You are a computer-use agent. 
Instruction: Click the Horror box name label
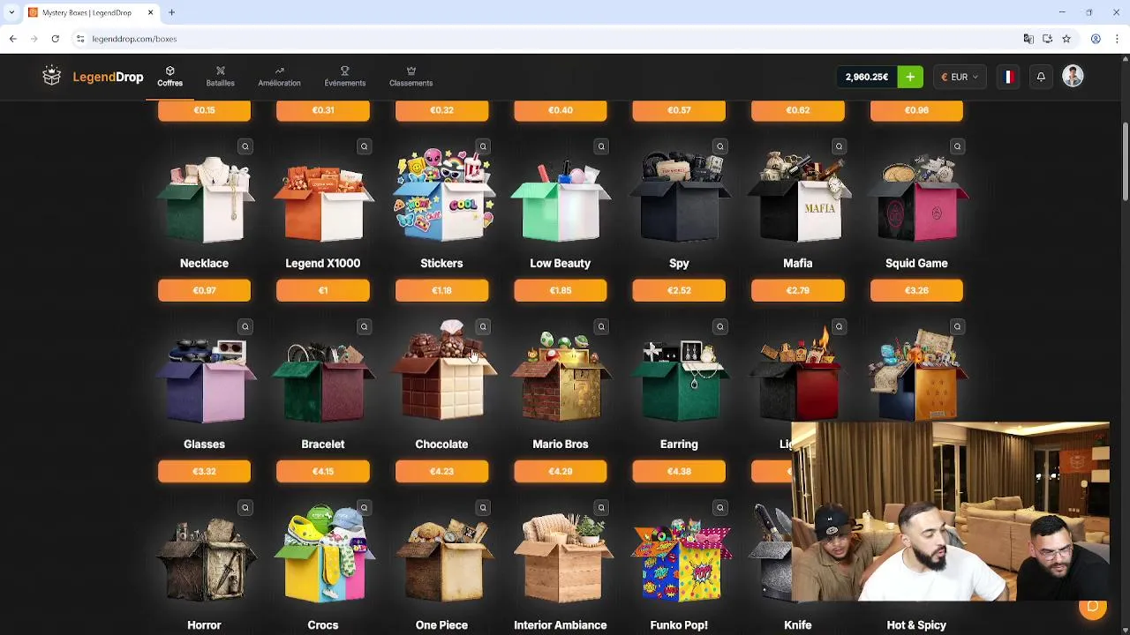[204, 625]
